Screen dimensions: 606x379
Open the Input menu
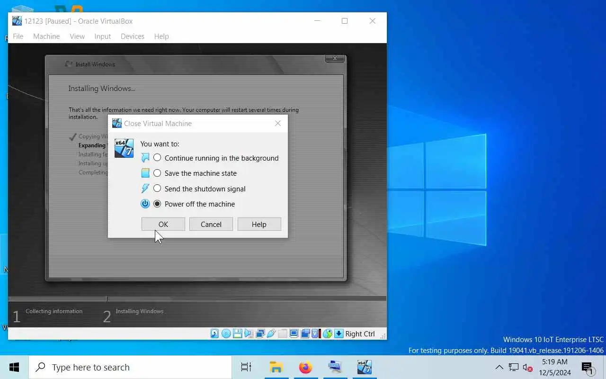pos(102,36)
